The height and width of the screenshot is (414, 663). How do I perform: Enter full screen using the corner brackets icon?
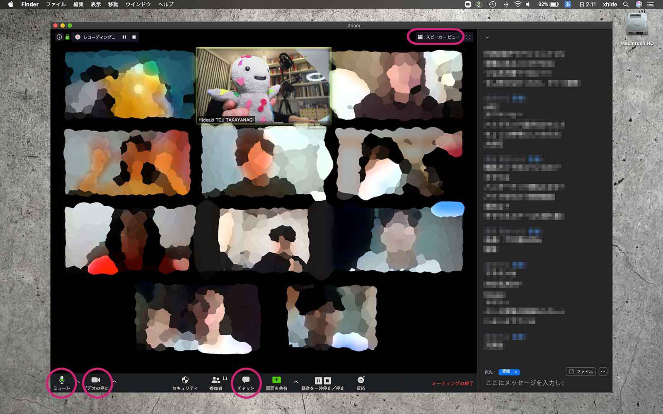468,37
